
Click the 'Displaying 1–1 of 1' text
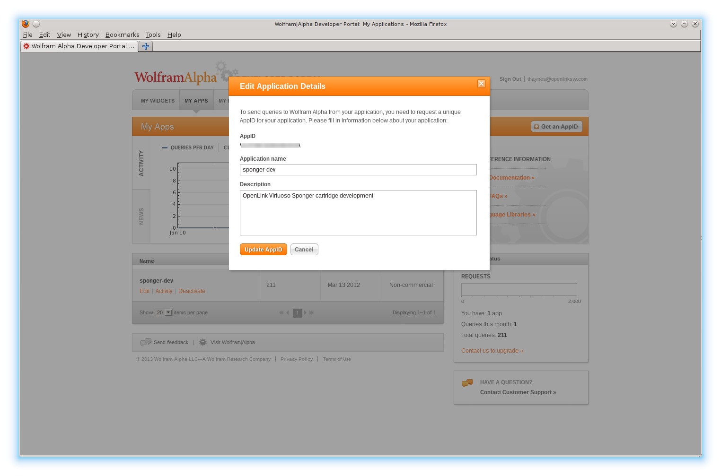414,312
